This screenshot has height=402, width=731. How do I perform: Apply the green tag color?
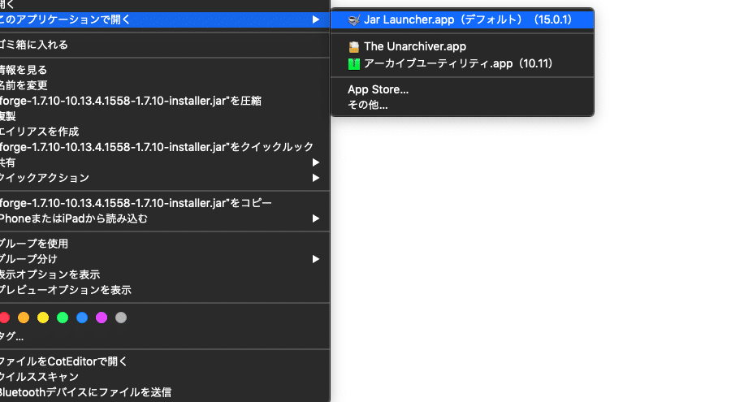coord(63,318)
